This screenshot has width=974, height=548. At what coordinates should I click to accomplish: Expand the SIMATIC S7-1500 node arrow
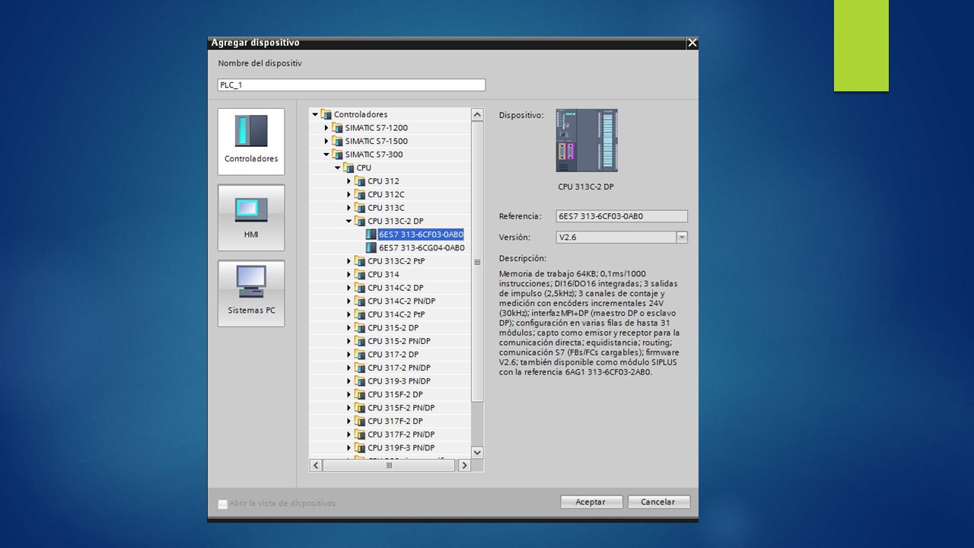[326, 141]
